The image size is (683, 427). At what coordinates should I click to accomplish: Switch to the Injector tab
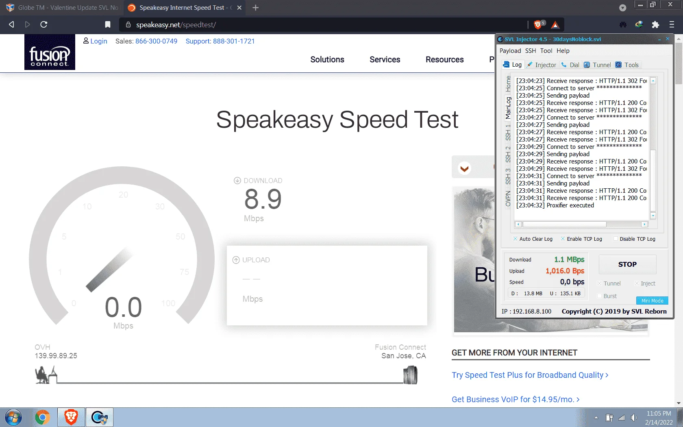542,65
